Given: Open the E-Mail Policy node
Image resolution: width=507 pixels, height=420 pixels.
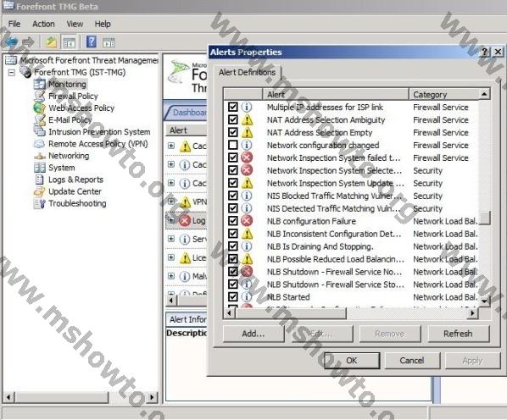Looking at the screenshot, I should 70,119.
